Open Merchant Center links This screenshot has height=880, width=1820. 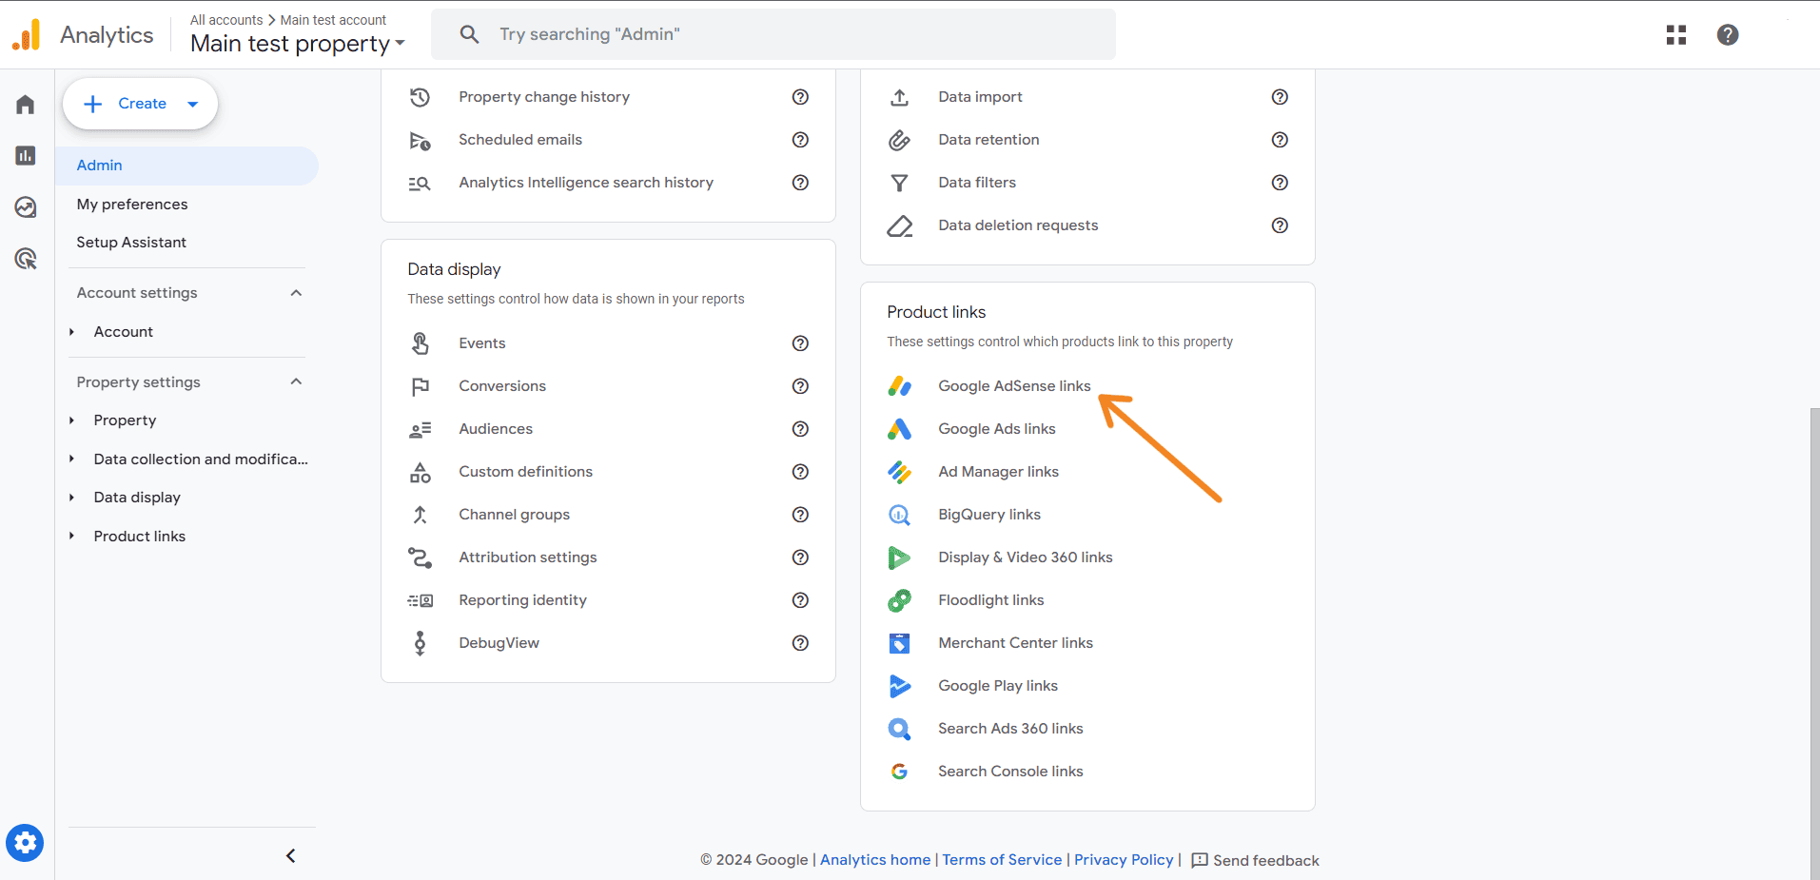pos(1015,643)
